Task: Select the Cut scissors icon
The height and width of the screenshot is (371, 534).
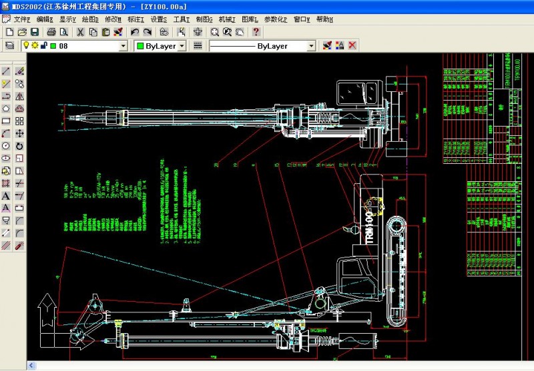Action: pos(80,32)
